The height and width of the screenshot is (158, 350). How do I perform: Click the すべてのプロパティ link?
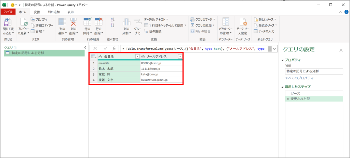[x=299, y=78]
